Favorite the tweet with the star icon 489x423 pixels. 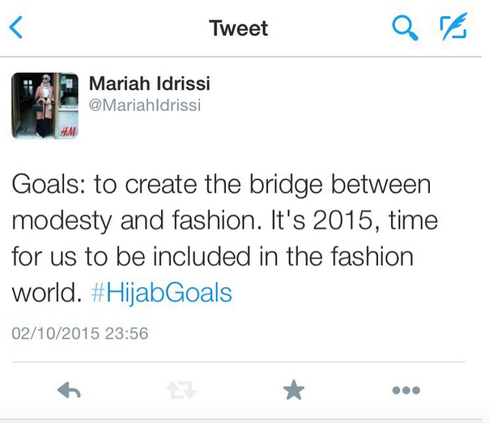pyautogui.click(x=293, y=390)
